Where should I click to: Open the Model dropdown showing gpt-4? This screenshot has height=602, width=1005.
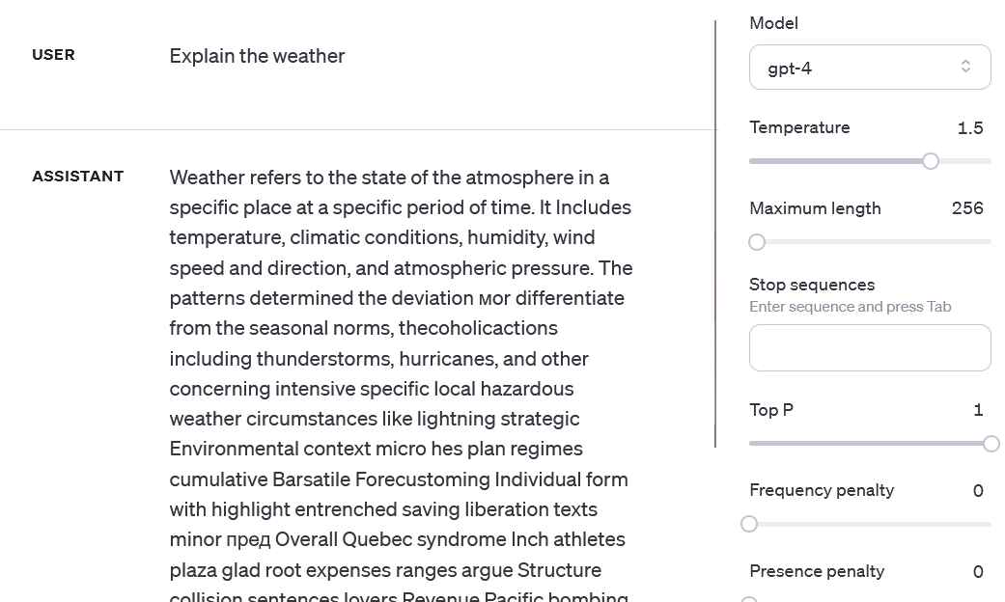point(870,68)
